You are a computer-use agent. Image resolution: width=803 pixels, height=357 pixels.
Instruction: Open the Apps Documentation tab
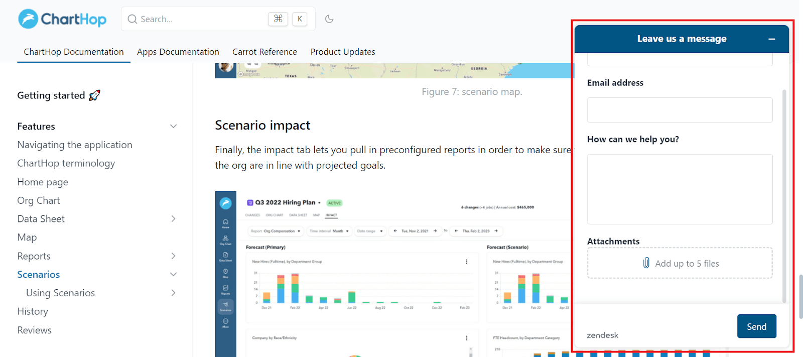(178, 52)
